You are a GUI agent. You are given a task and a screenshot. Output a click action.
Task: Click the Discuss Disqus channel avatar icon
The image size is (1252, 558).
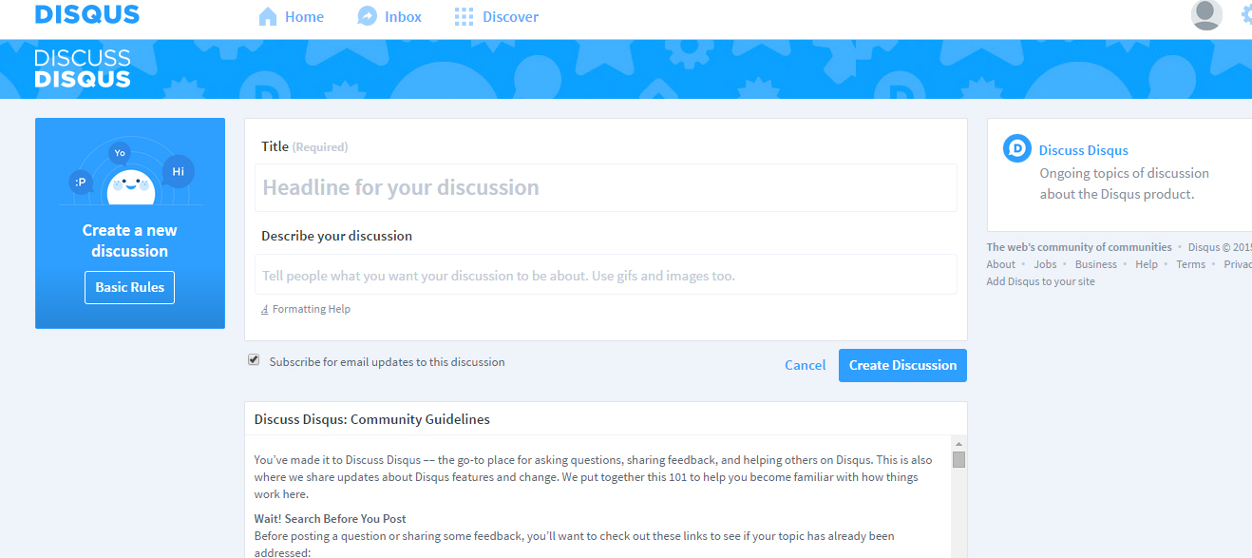(x=1017, y=148)
